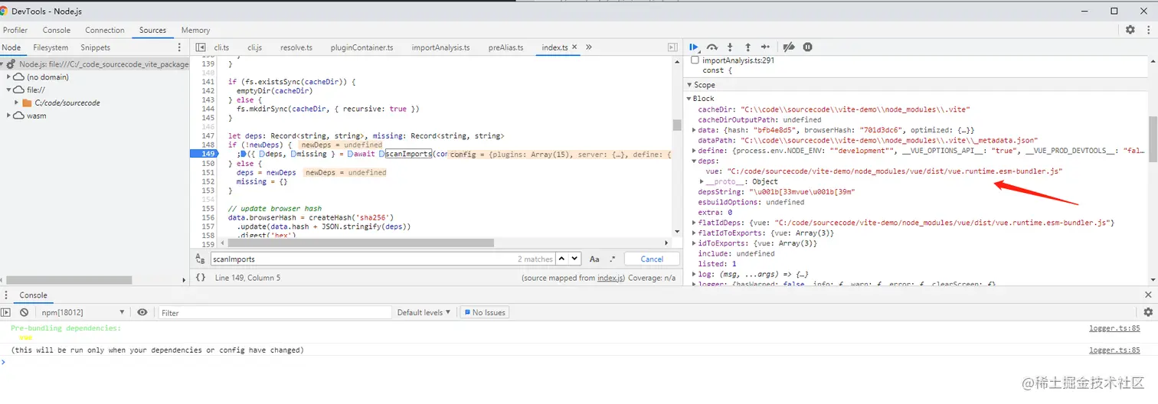Show more source file tabs
This screenshot has height=404, width=1158.
pyautogui.click(x=589, y=47)
